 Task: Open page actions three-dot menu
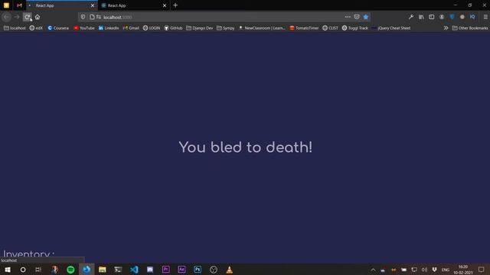(x=348, y=17)
